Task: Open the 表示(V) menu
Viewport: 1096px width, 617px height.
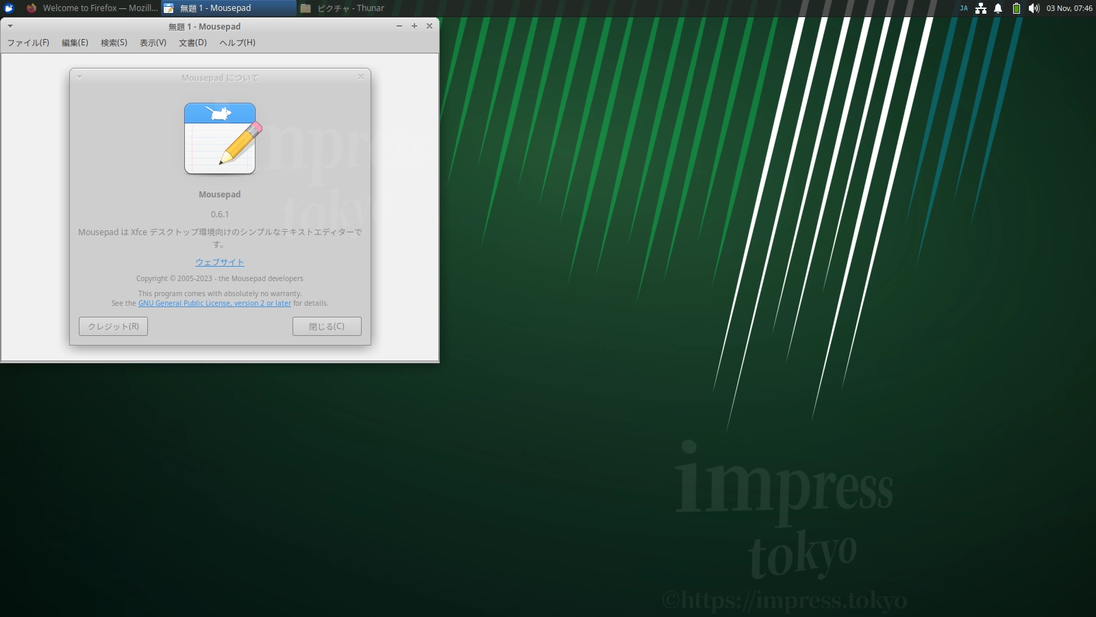Action: (153, 43)
